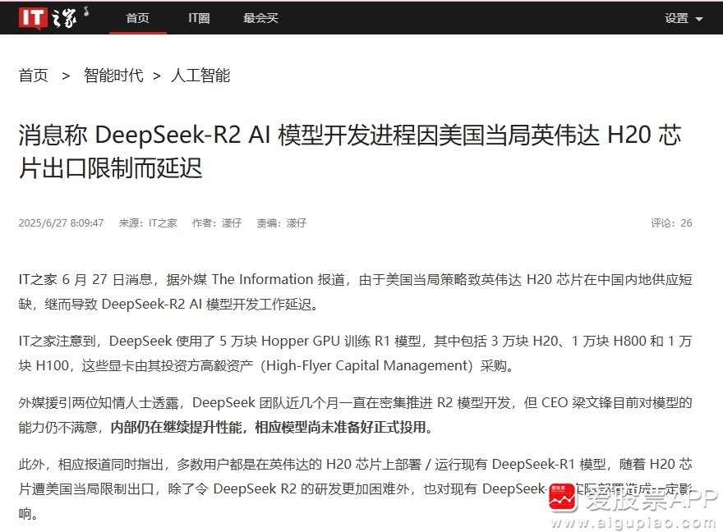Image resolution: width=723 pixels, height=532 pixels.
Task: Open the IT圈 nav tab
Action: click(199, 18)
